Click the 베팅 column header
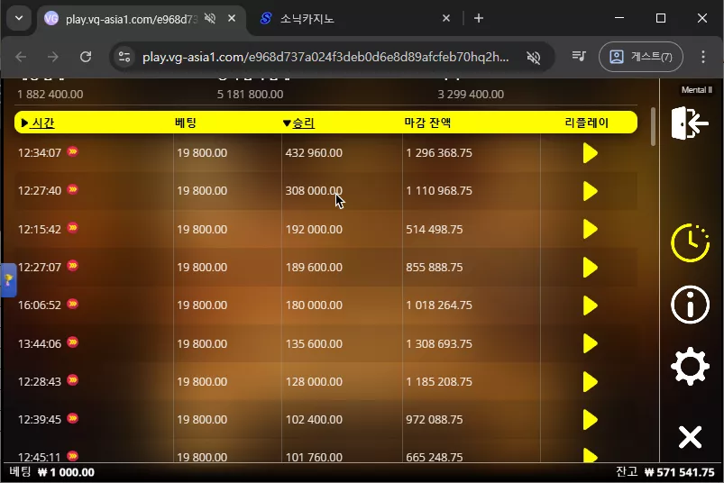This screenshot has height=483, width=724. click(186, 123)
